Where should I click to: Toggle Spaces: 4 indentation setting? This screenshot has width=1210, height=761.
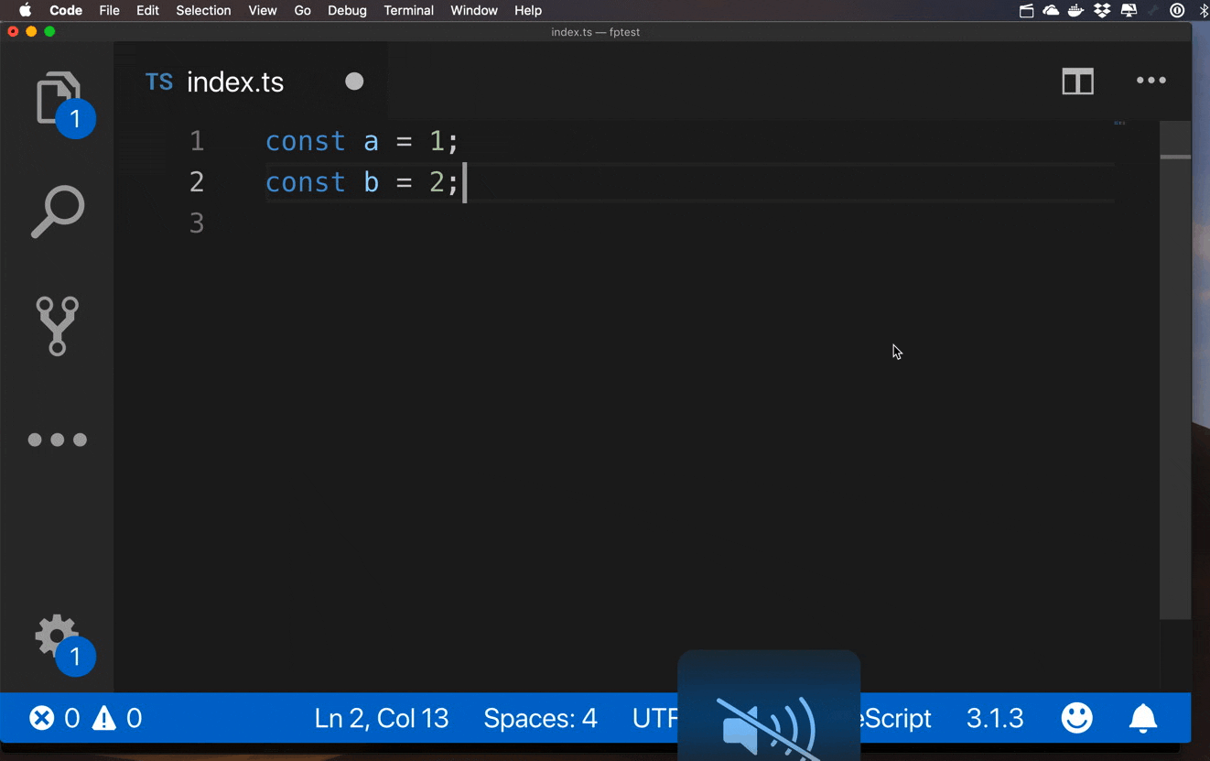(x=540, y=718)
